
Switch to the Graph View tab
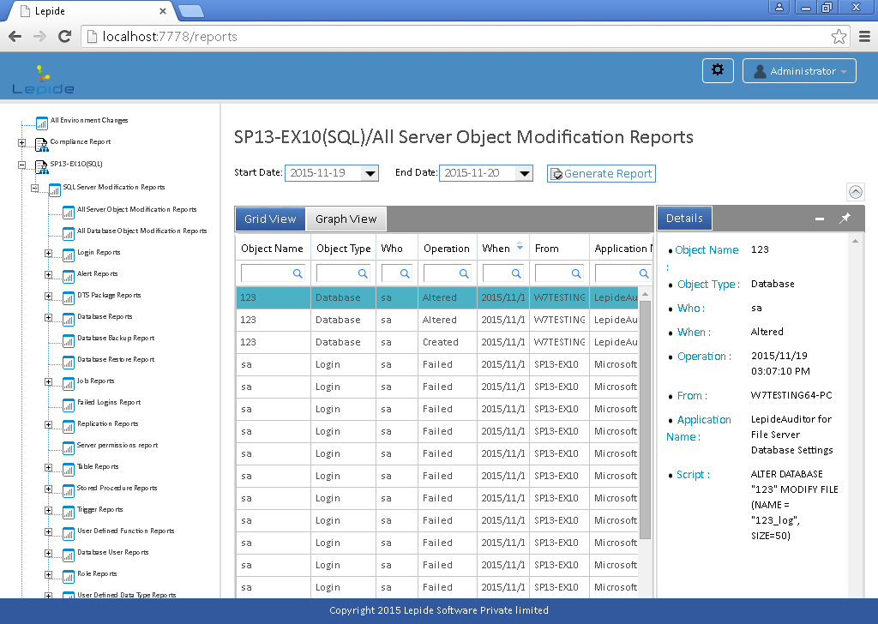[x=346, y=219]
